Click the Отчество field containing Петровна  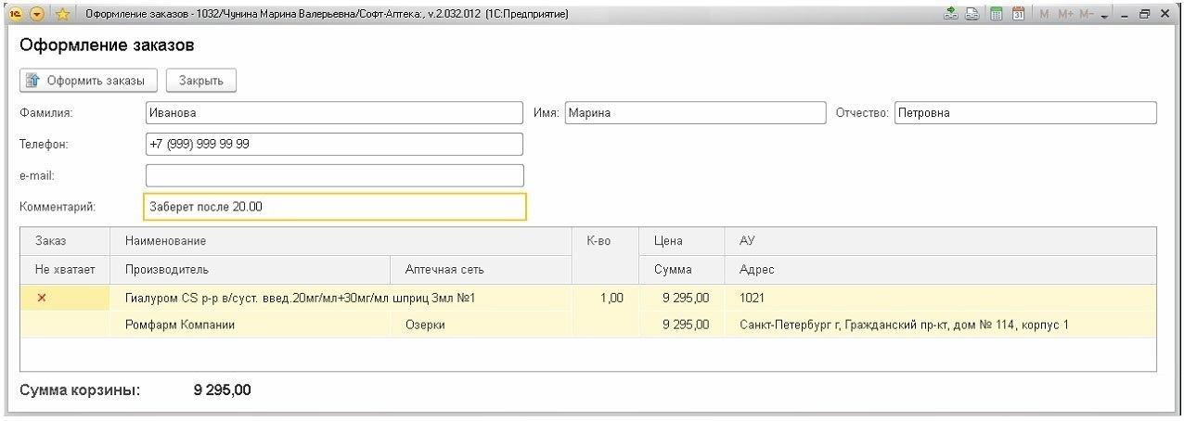click(1024, 113)
